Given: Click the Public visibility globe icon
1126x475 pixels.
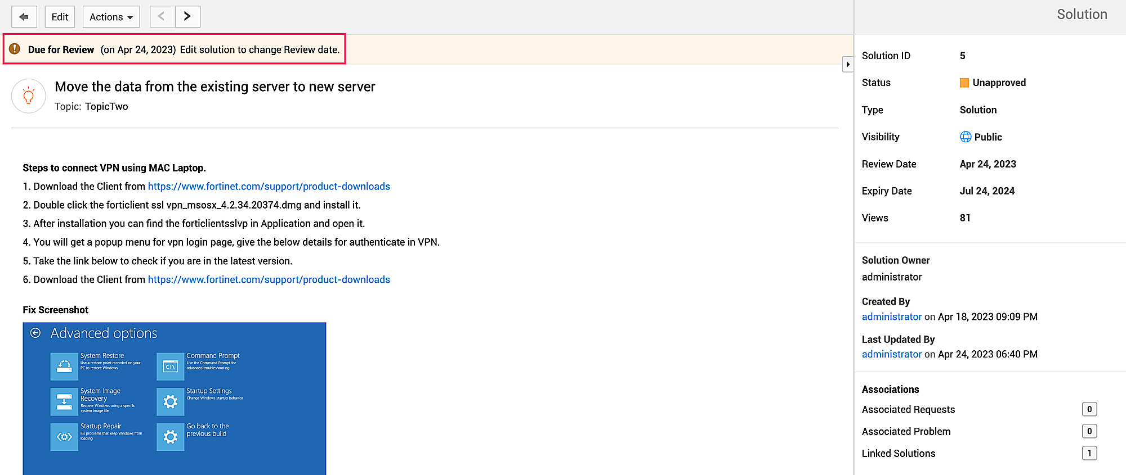Looking at the screenshot, I should click(x=966, y=137).
